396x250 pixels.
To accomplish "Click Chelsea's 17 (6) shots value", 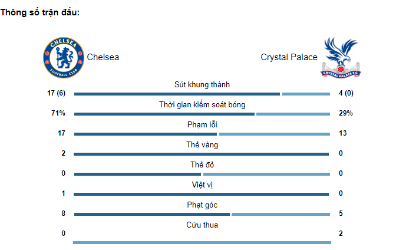I will click(x=56, y=93).
